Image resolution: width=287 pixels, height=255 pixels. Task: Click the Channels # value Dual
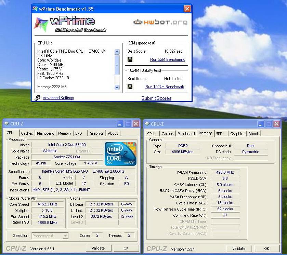[251, 146]
